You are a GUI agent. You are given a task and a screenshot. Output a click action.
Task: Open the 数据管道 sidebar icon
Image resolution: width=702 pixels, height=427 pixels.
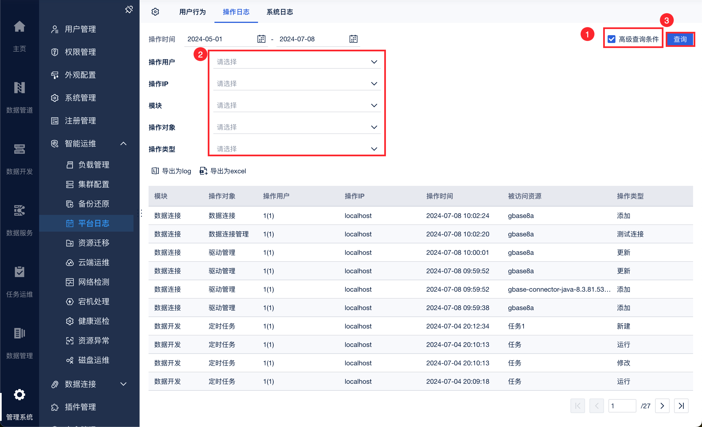coord(19,88)
